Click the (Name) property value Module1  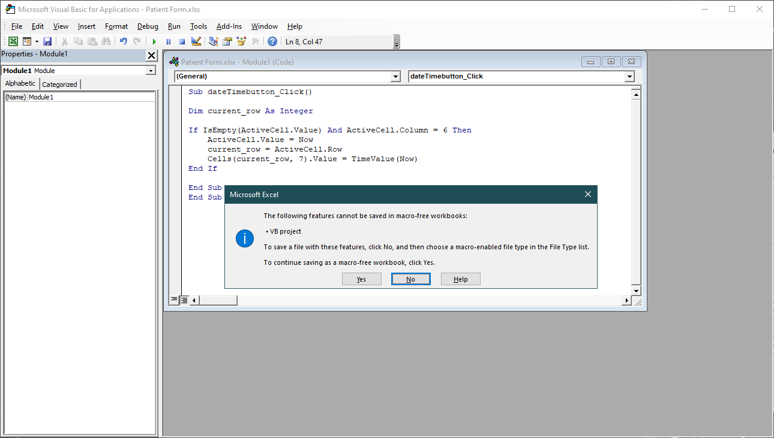[91, 97]
